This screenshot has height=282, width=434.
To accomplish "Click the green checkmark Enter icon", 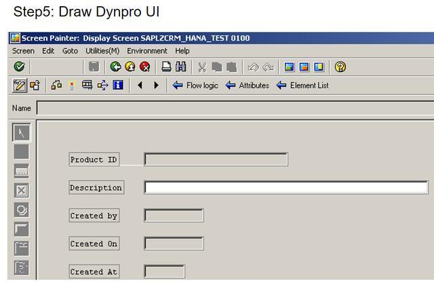I will tap(20, 66).
